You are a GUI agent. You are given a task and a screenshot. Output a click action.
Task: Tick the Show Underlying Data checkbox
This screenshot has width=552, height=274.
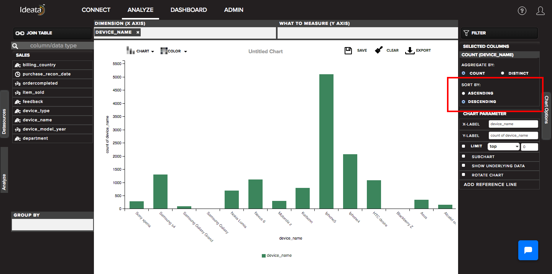pos(463,165)
